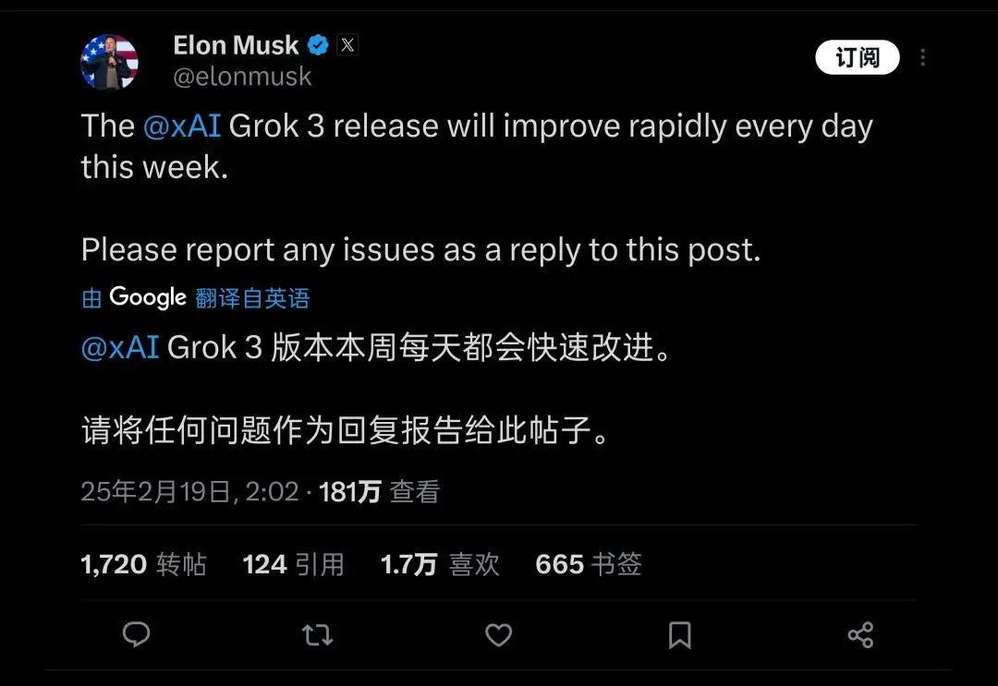
Task: Click the blue verified badge next to Elon Musk
Action: click(318, 43)
